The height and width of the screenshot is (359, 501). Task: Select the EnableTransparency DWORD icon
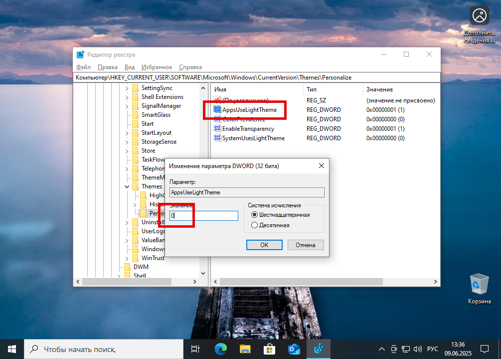click(x=217, y=129)
